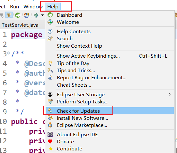This screenshot has height=153, width=177.
Task: Click the Spring leaf icon next to Dashboard
Action: (50, 15)
